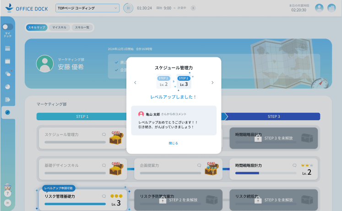Open the document settings sidebar icon
The width and height of the screenshot is (342, 211).
(x=8, y=100)
